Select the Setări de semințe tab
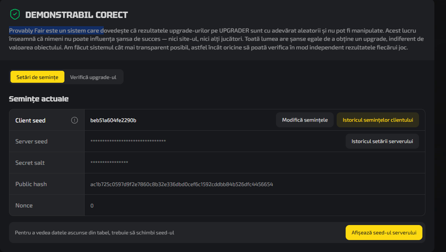The image size is (446, 252). 37,77
